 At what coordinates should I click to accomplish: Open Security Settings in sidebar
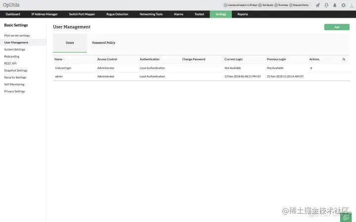point(15,77)
